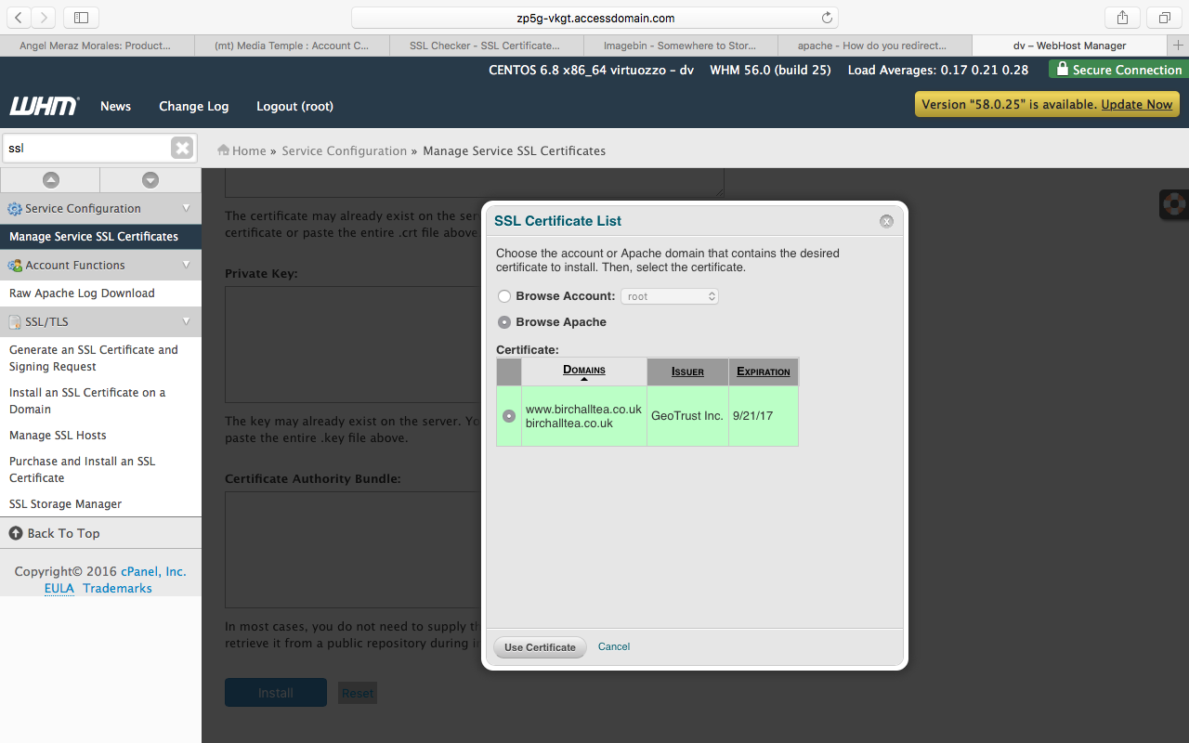Show the Safari sidebar
The image size is (1189, 743).
[x=81, y=18]
